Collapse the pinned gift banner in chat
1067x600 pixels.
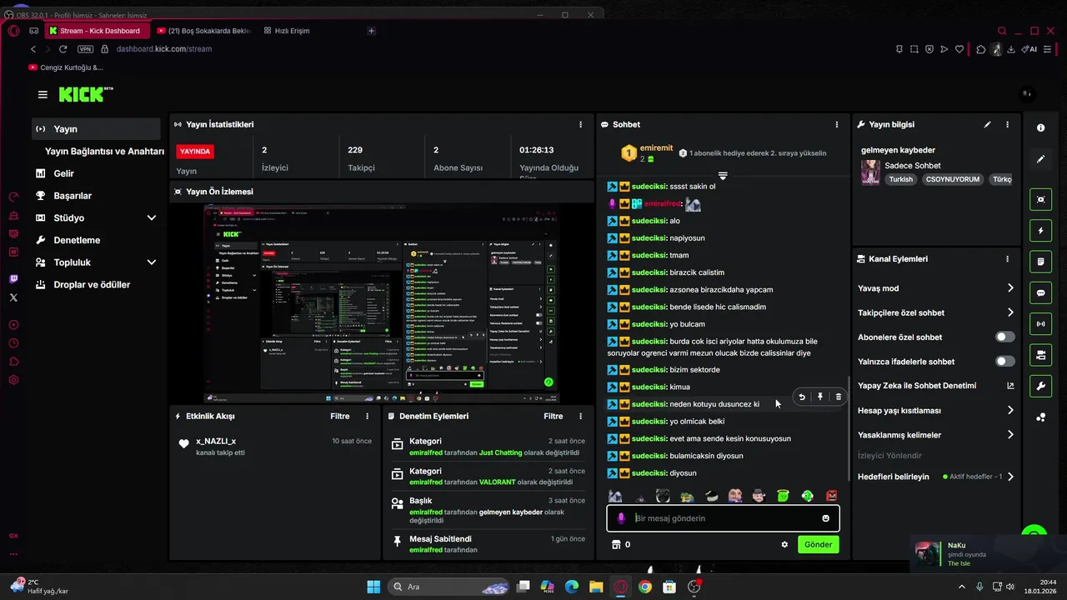[723, 176]
